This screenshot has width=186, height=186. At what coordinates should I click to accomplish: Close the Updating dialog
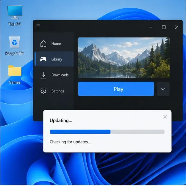pos(165,117)
